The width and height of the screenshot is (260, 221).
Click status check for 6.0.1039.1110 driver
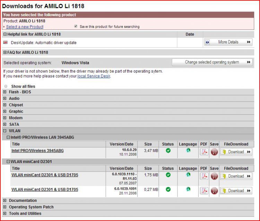(168, 175)
